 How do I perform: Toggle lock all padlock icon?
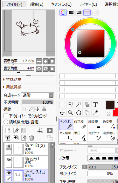[44, 109]
